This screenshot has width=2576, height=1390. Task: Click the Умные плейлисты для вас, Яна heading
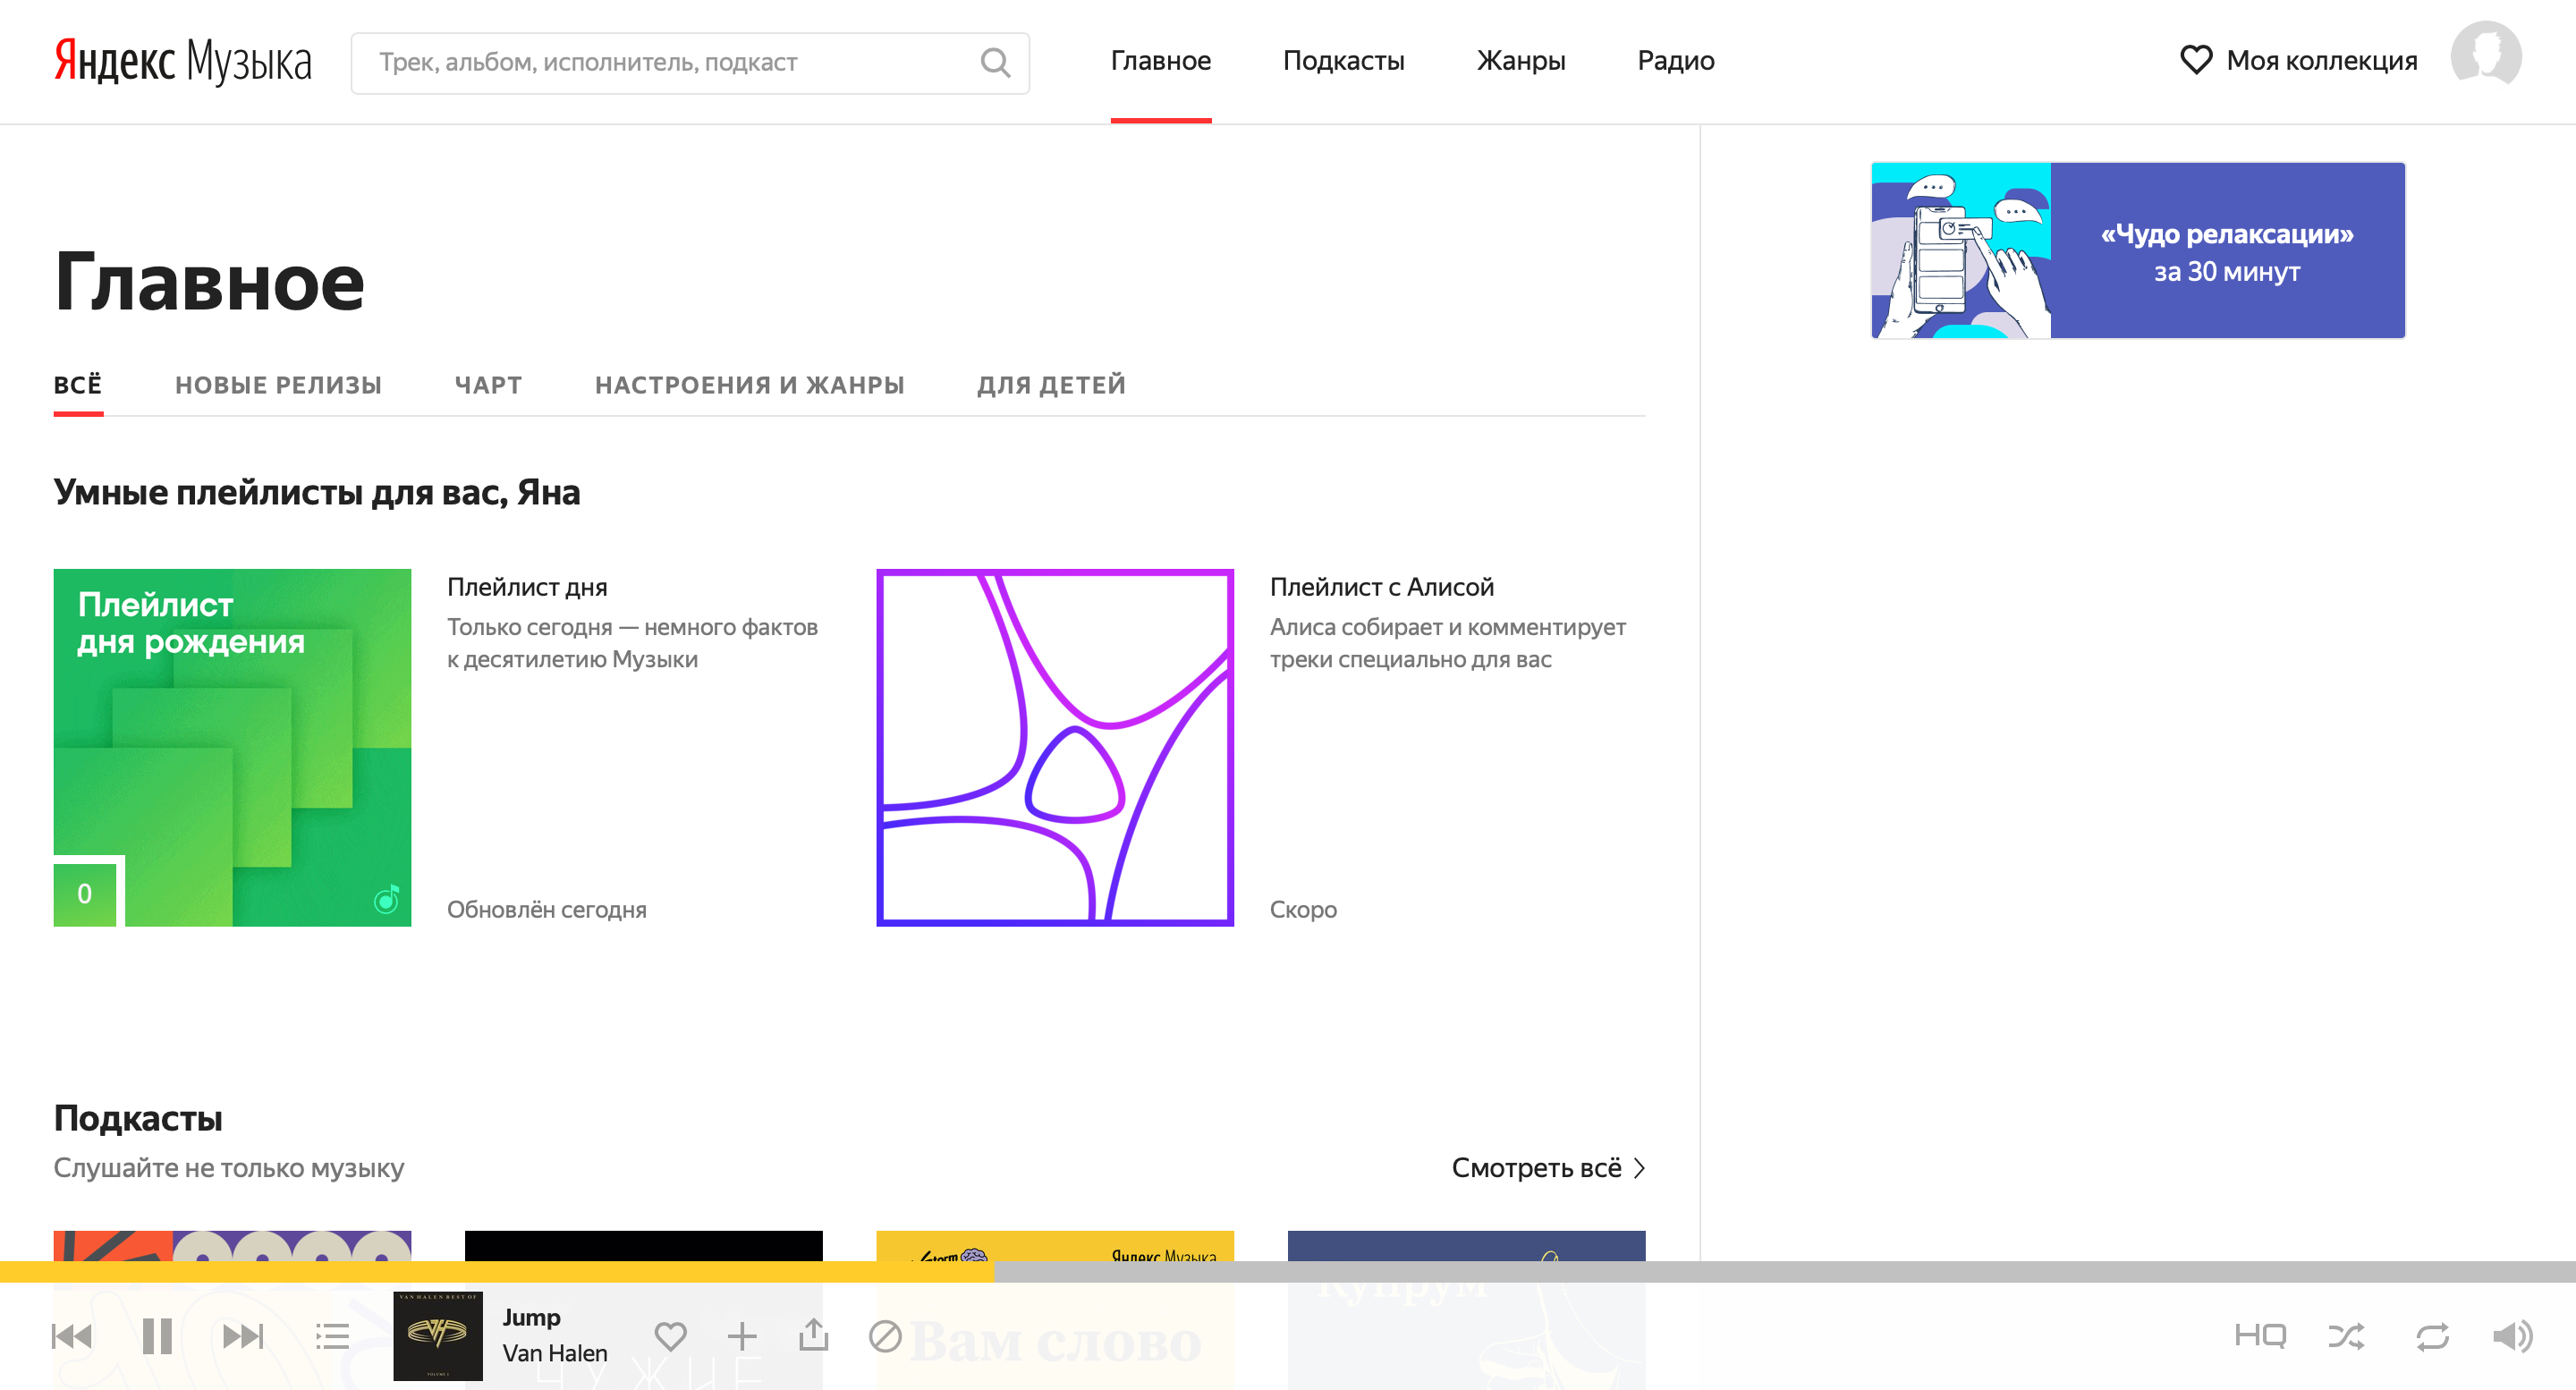point(317,493)
